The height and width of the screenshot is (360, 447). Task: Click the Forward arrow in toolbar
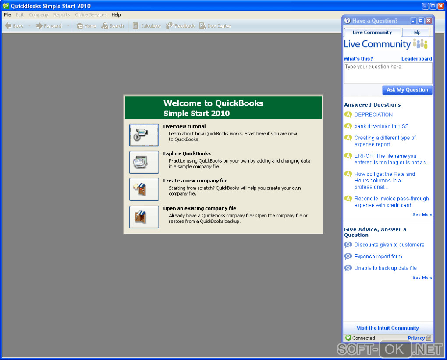(49, 26)
